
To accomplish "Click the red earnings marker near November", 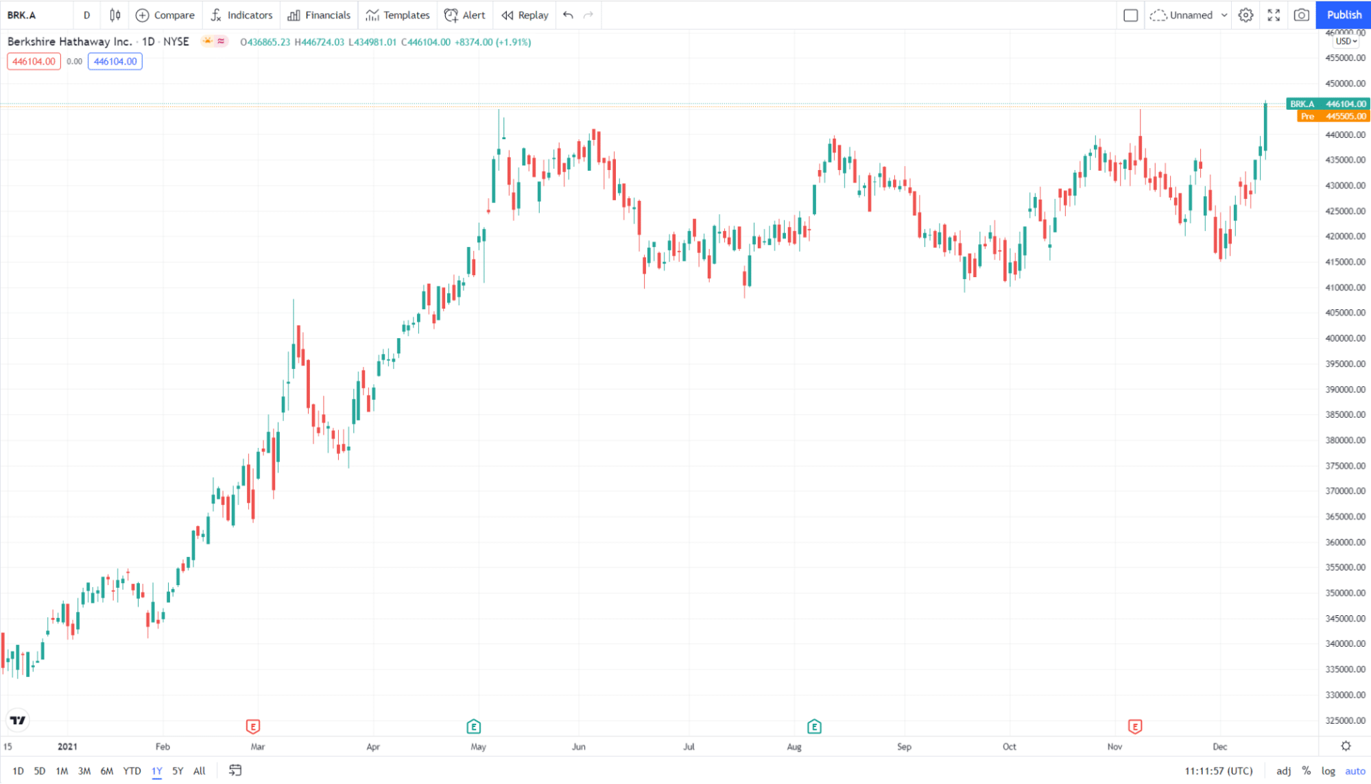I will pos(1135,726).
